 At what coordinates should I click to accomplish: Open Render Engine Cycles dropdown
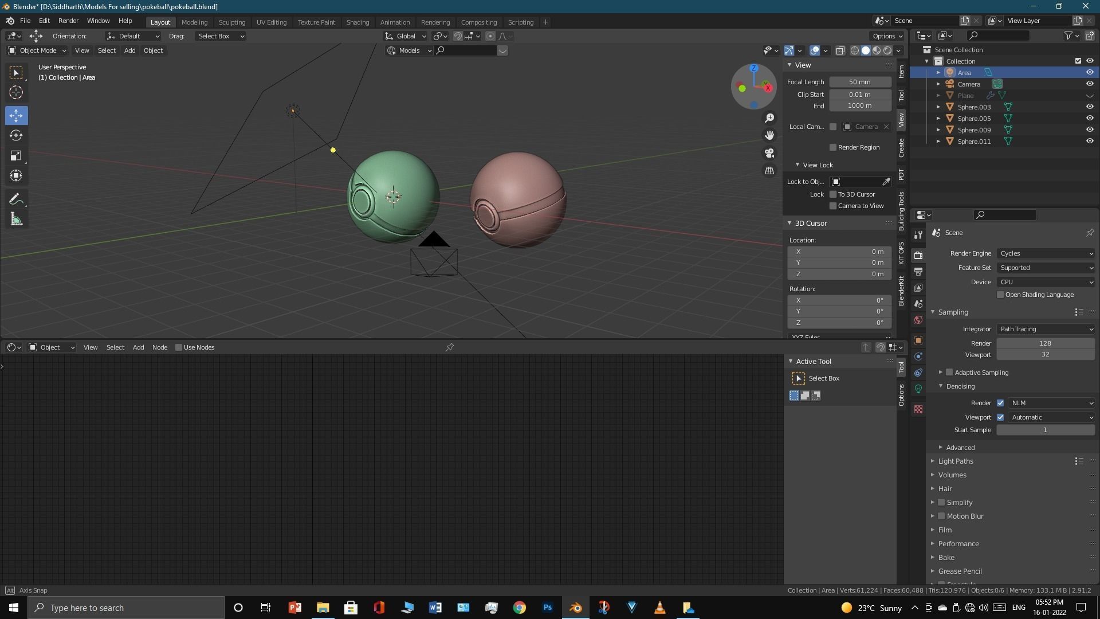[x=1046, y=253]
